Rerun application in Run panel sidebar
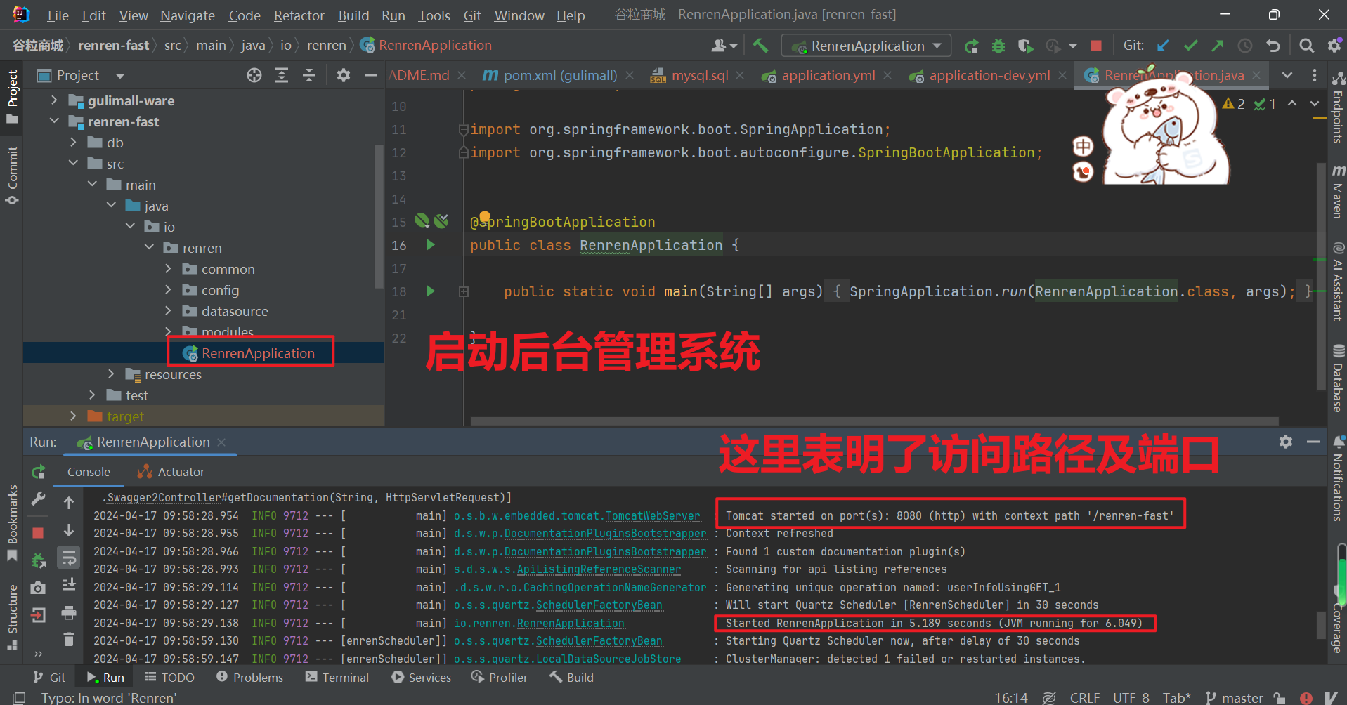Image resolution: width=1347 pixels, height=705 pixels. tap(39, 472)
